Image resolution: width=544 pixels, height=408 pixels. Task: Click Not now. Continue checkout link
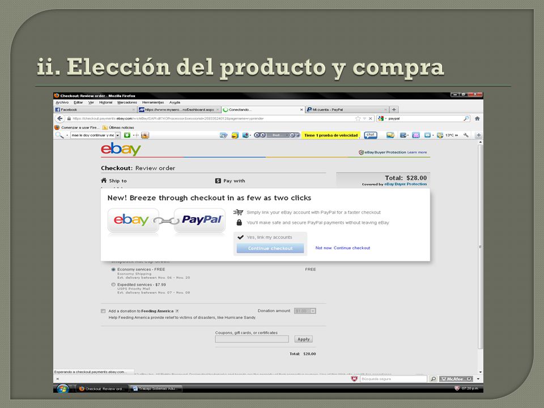click(x=343, y=248)
